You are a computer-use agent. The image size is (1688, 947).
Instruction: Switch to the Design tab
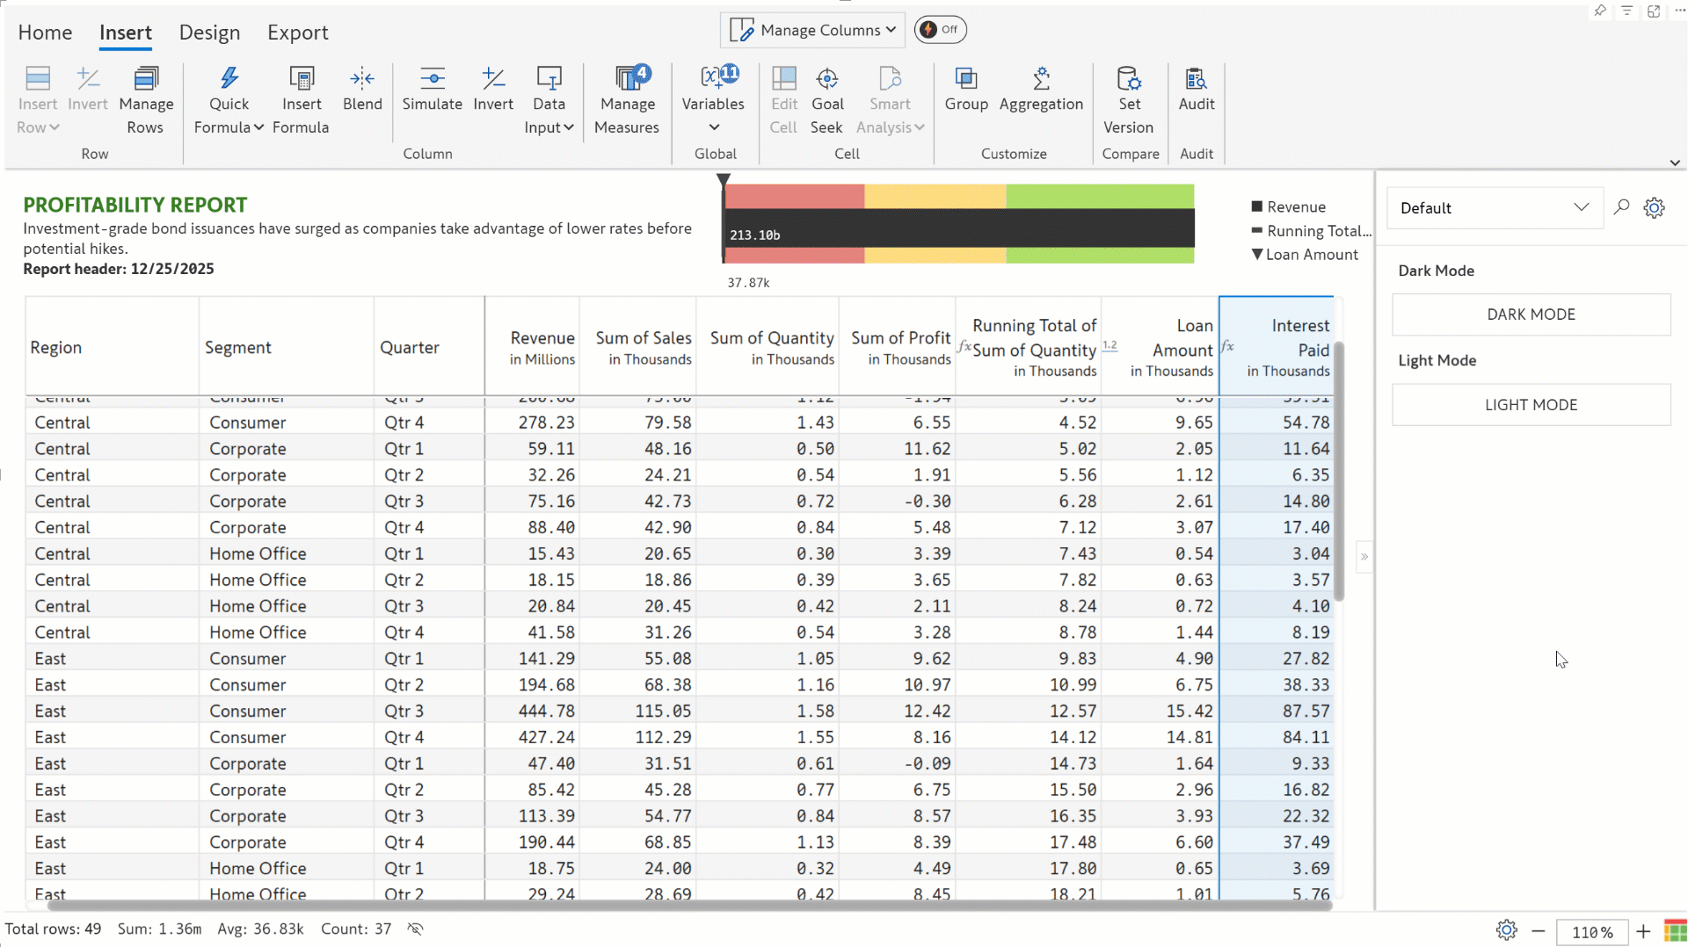[209, 33]
